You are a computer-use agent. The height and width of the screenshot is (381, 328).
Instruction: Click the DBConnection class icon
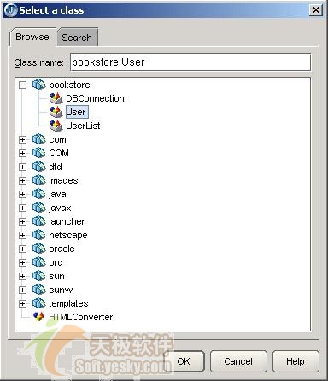pos(56,98)
